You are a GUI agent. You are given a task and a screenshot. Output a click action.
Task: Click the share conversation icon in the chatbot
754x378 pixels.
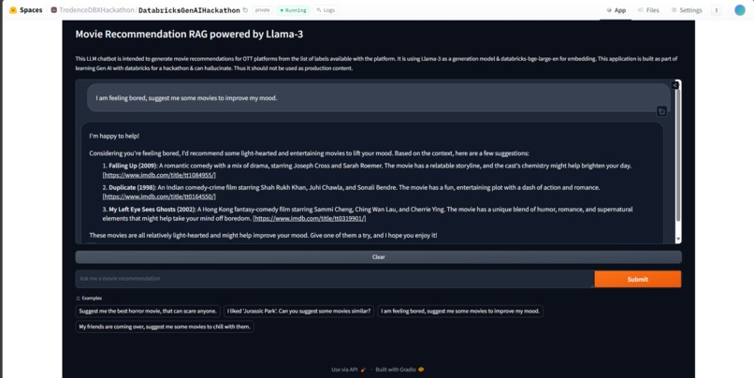point(675,85)
